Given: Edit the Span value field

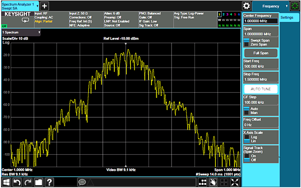Looking at the screenshot, I should coord(261,34).
